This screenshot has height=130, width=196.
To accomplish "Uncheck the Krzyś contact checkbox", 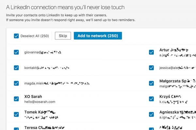I will coord(151,99).
